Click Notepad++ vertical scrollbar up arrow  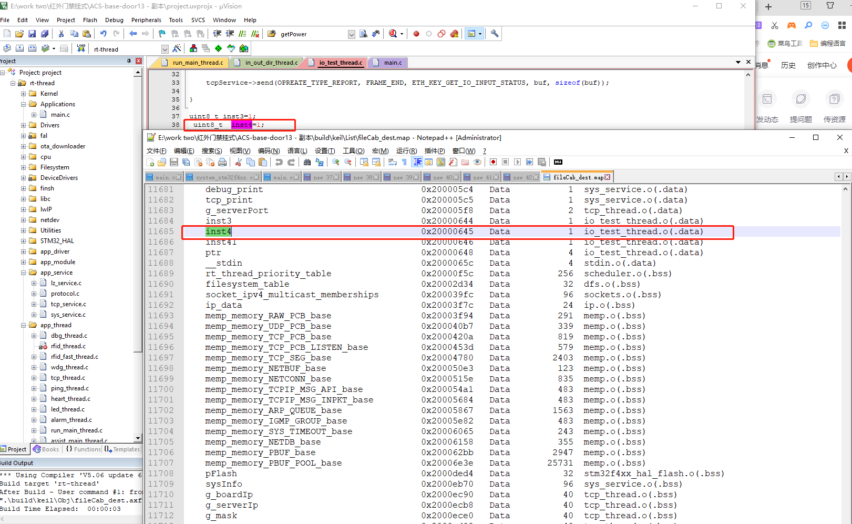pyautogui.click(x=845, y=189)
